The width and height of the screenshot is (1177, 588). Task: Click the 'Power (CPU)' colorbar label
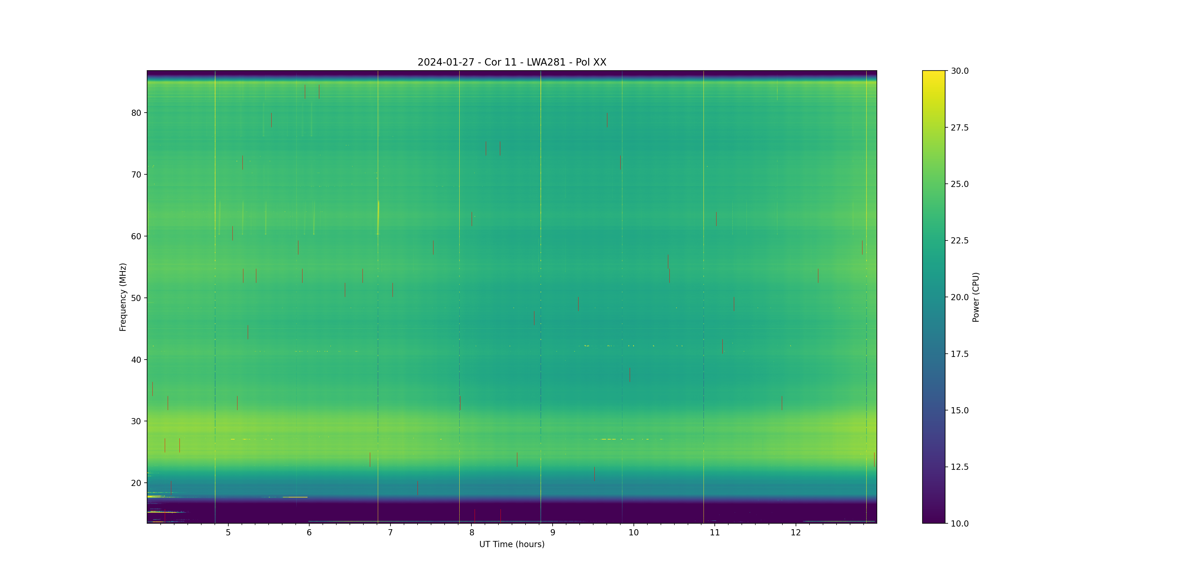[x=975, y=297]
